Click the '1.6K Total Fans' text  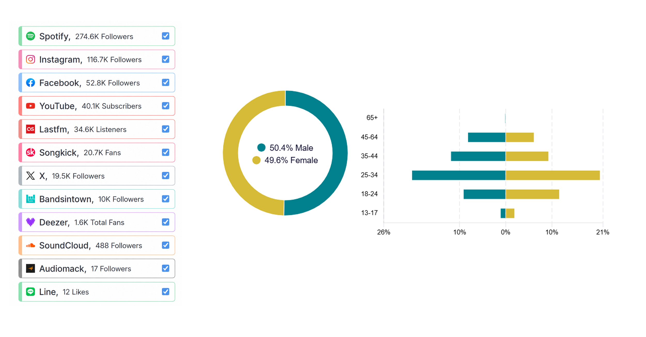click(99, 223)
